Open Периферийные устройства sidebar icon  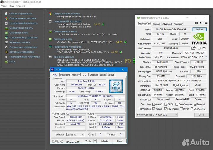(6, 57)
